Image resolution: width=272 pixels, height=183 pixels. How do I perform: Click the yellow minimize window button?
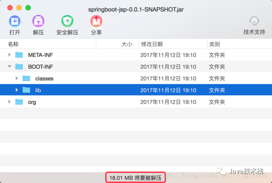(19, 8)
